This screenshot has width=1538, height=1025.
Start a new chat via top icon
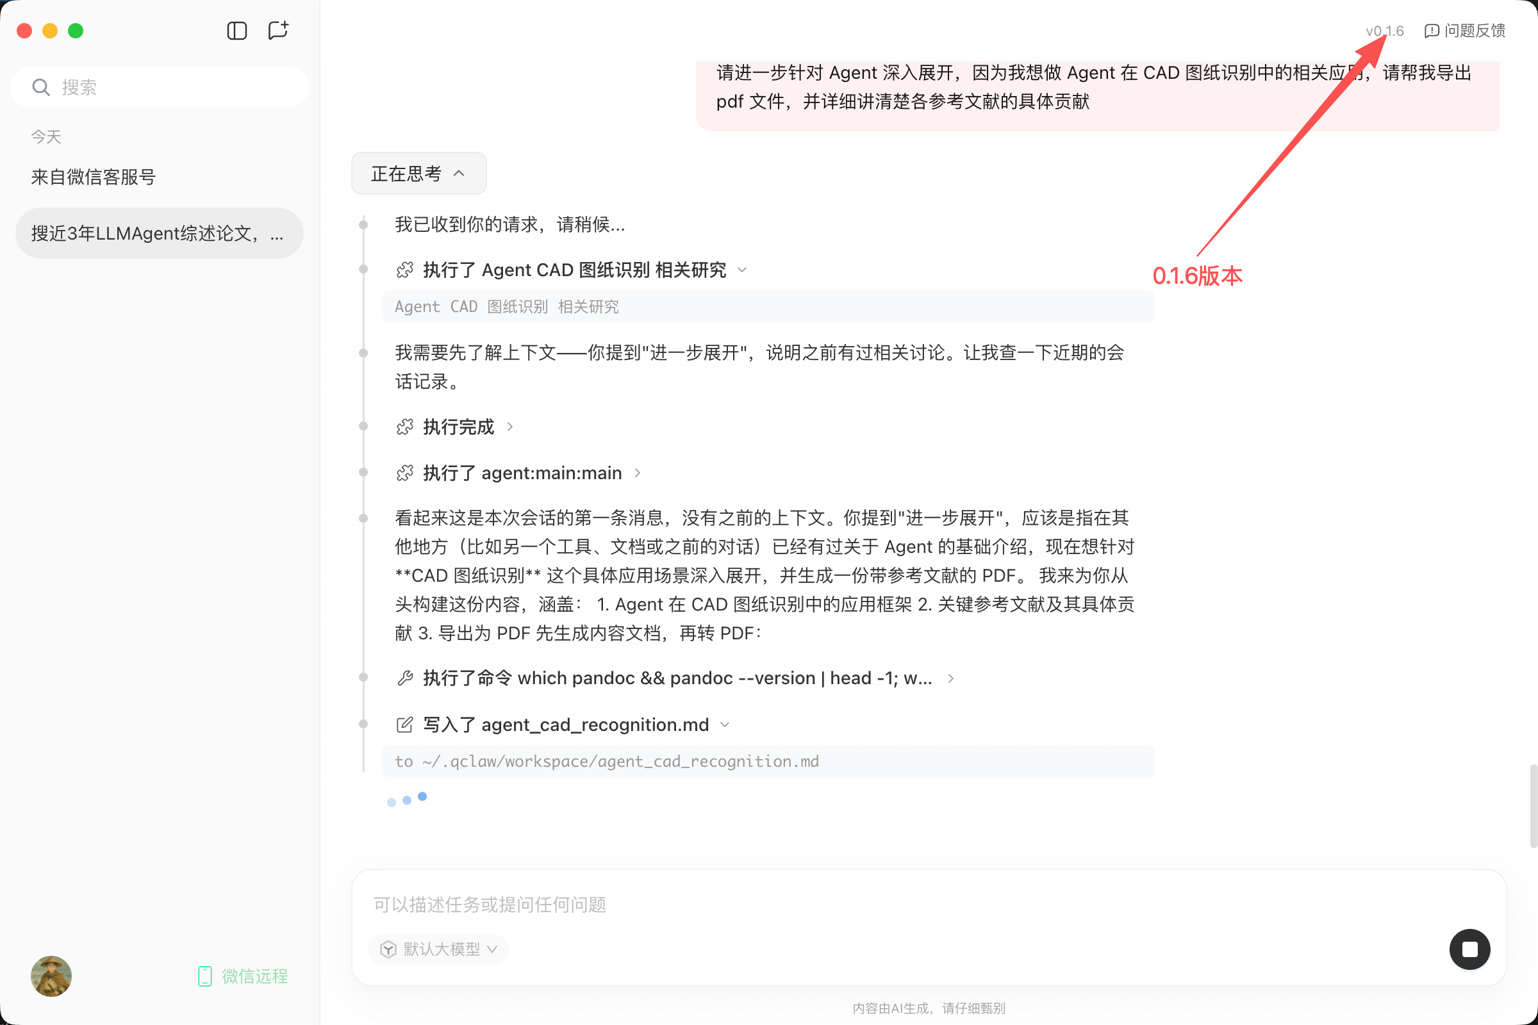point(278,31)
